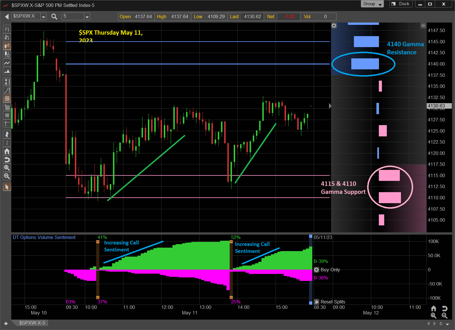The width and height of the screenshot is (455, 330).
Task: Click the home icon in left toolbar
Action: click(7, 151)
